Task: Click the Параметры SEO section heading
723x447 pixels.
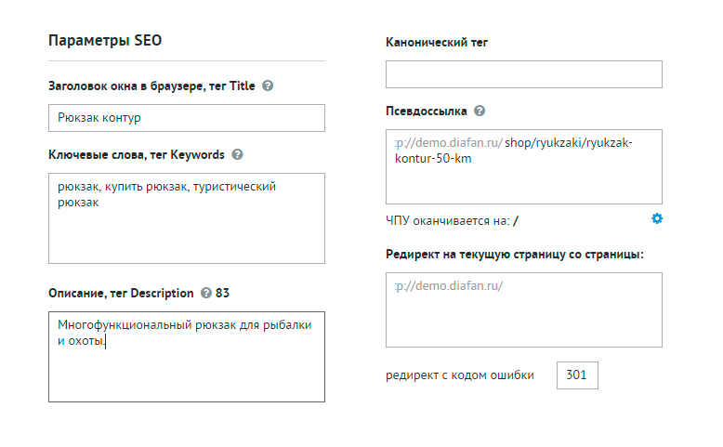Action: click(105, 40)
